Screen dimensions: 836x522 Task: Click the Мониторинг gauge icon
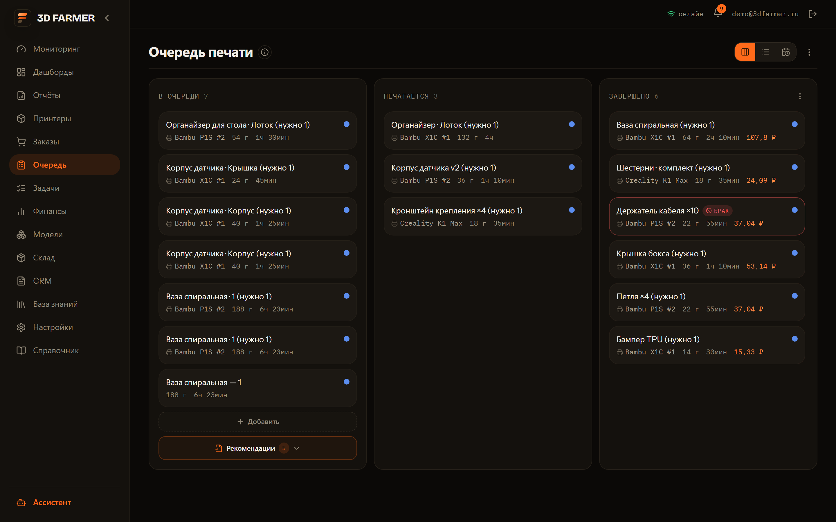click(21, 49)
